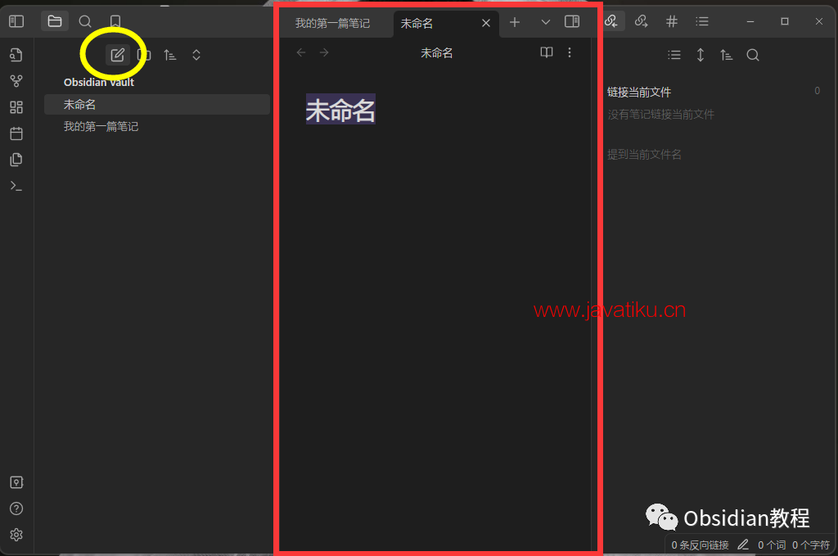Image resolution: width=838 pixels, height=556 pixels.
Task: Open the sort order menu in file explorer
Action: click(170, 55)
